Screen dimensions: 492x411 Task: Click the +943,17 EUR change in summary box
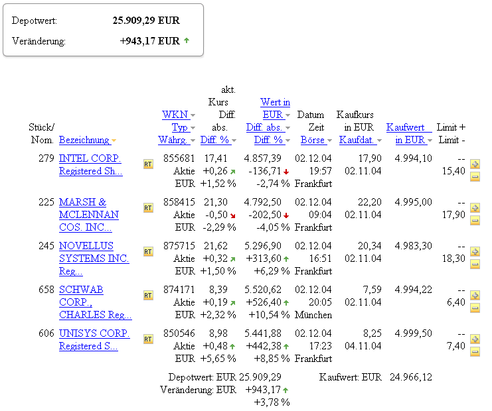tap(149, 40)
